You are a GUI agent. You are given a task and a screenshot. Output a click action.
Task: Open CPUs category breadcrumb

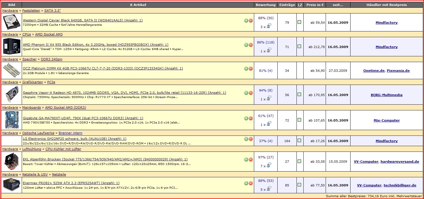[x=27, y=34]
